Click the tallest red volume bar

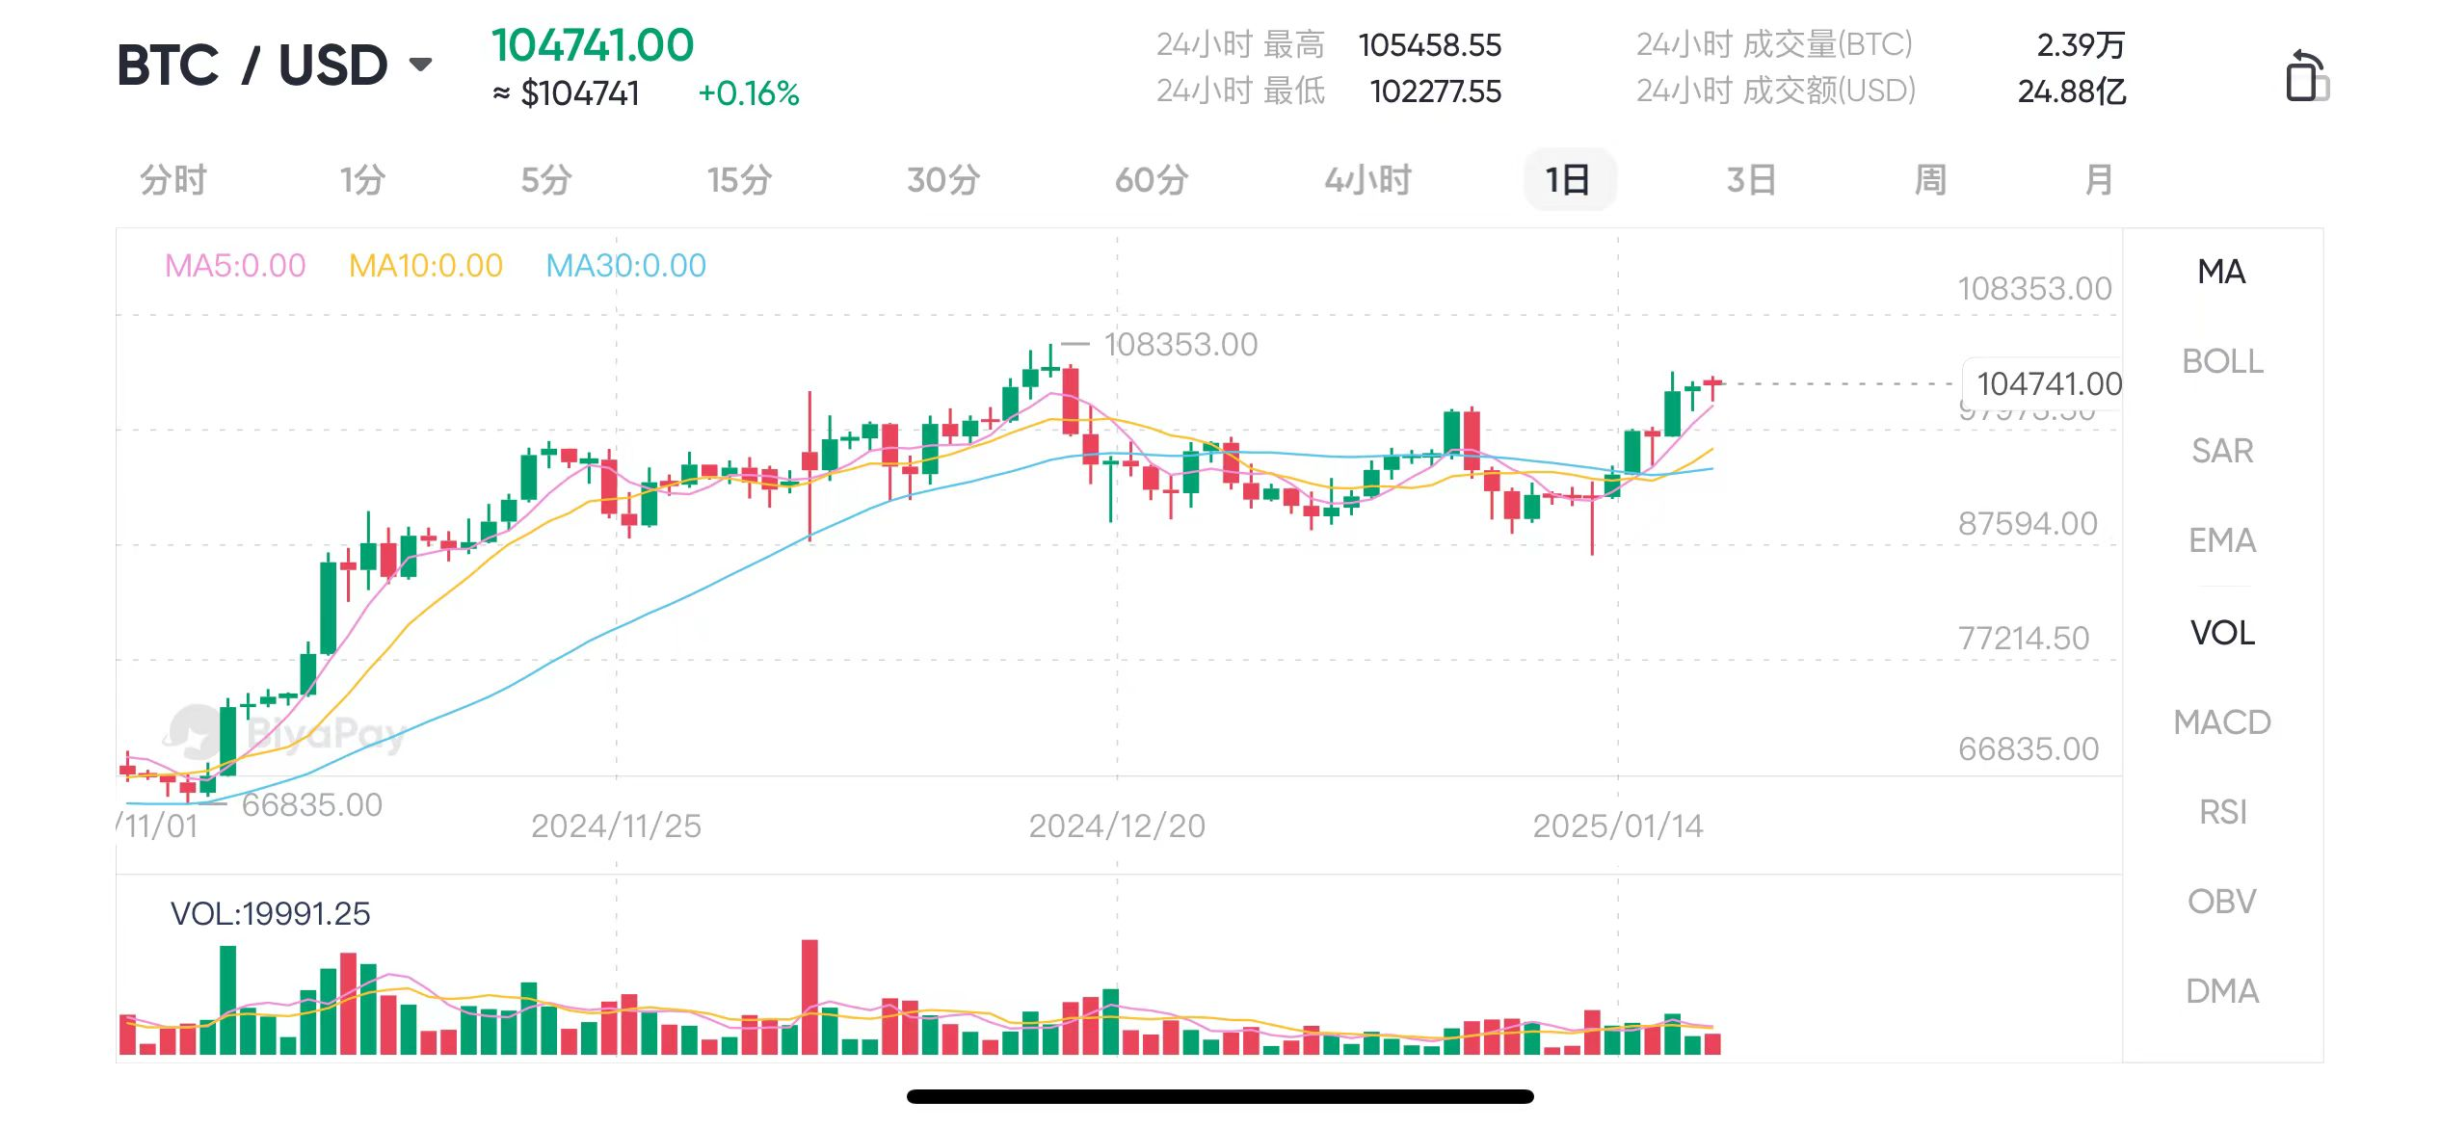(809, 996)
